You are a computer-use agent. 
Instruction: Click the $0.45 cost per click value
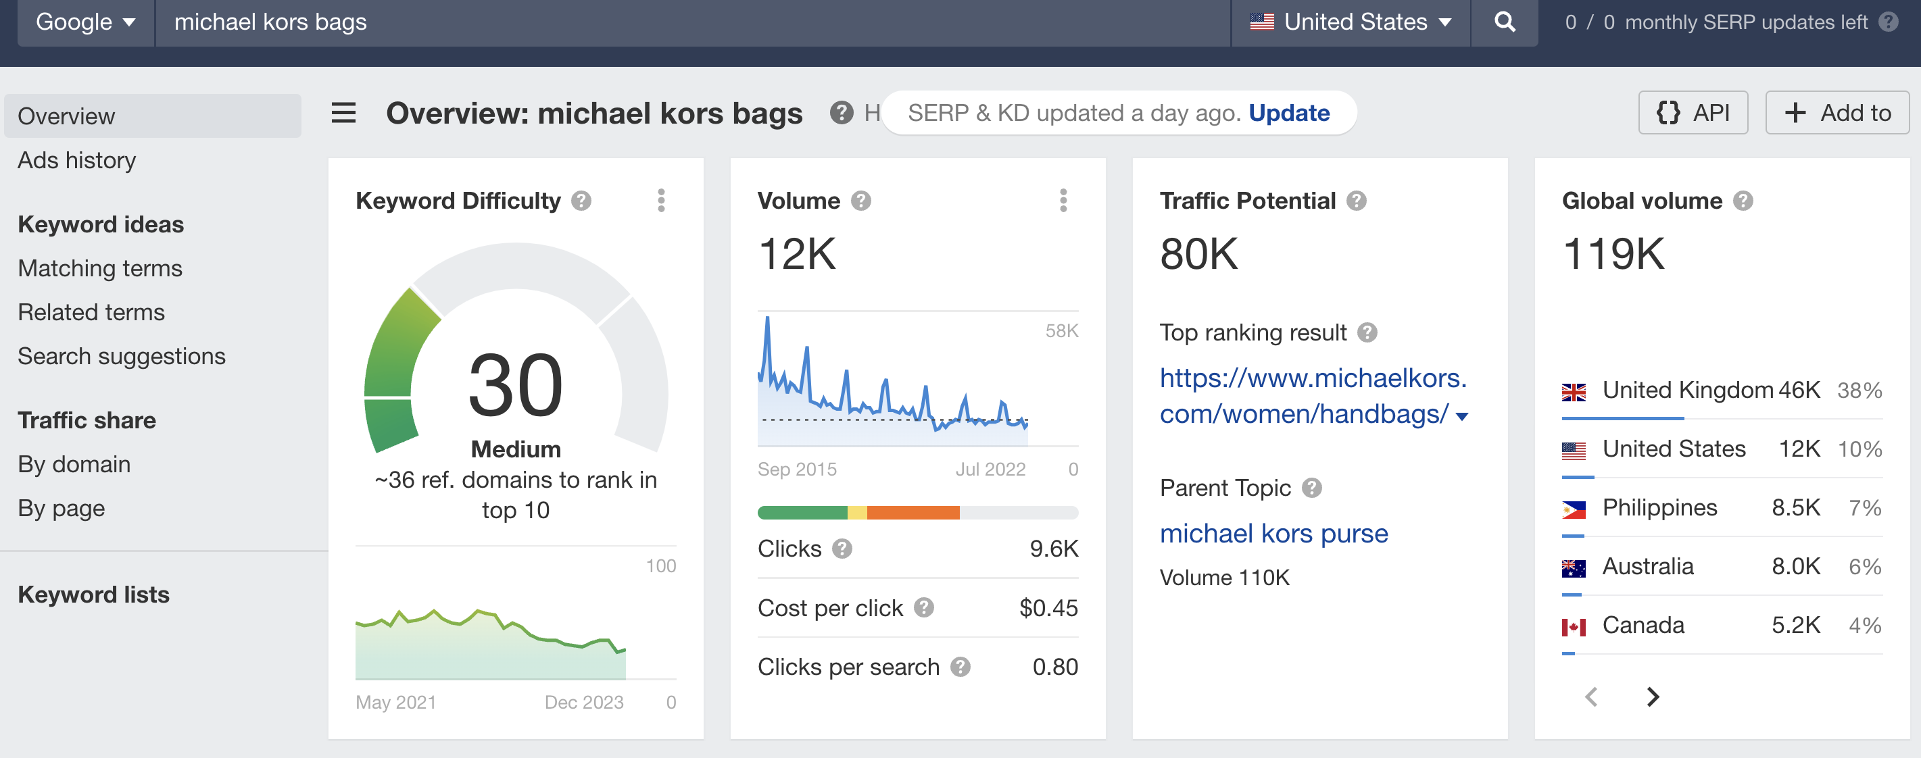point(1048,608)
